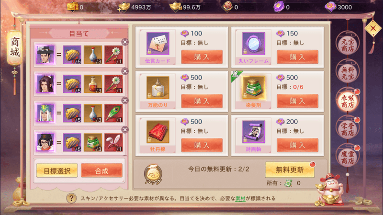
Task: Select the 染髪剤 hair dye item icon
Action: 254,88
